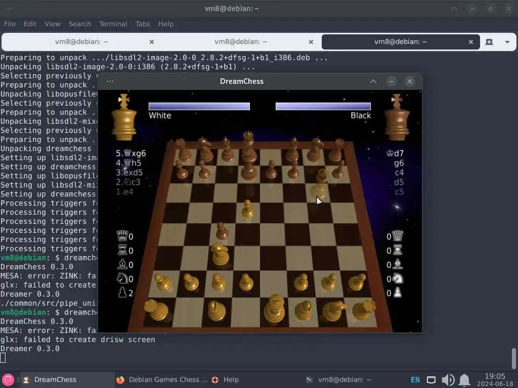Select the black pawn on e7
The width and height of the screenshot is (518, 388).
pyautogui.click(x=271, y=169)
